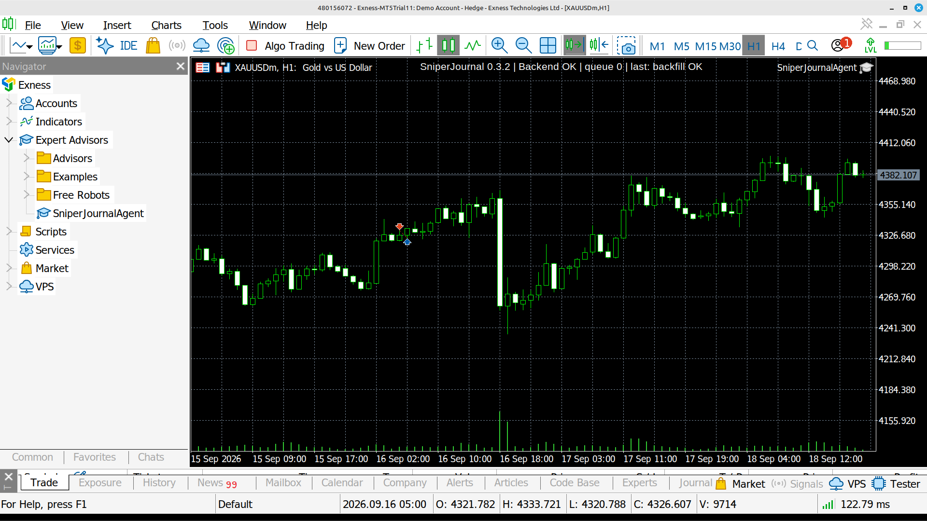Launch the MetaEditor IDE
Viewport: 927px width, 521px height.
(x=128, y=46)
